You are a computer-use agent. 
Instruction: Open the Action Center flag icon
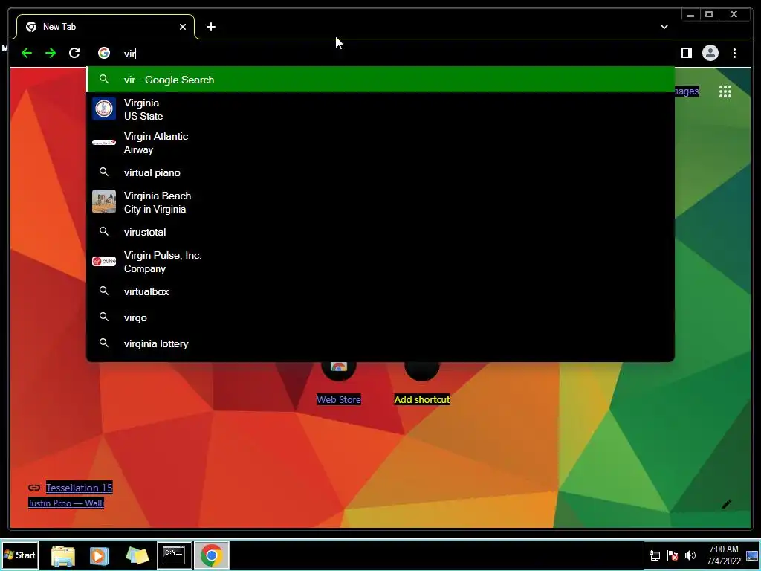672,555
